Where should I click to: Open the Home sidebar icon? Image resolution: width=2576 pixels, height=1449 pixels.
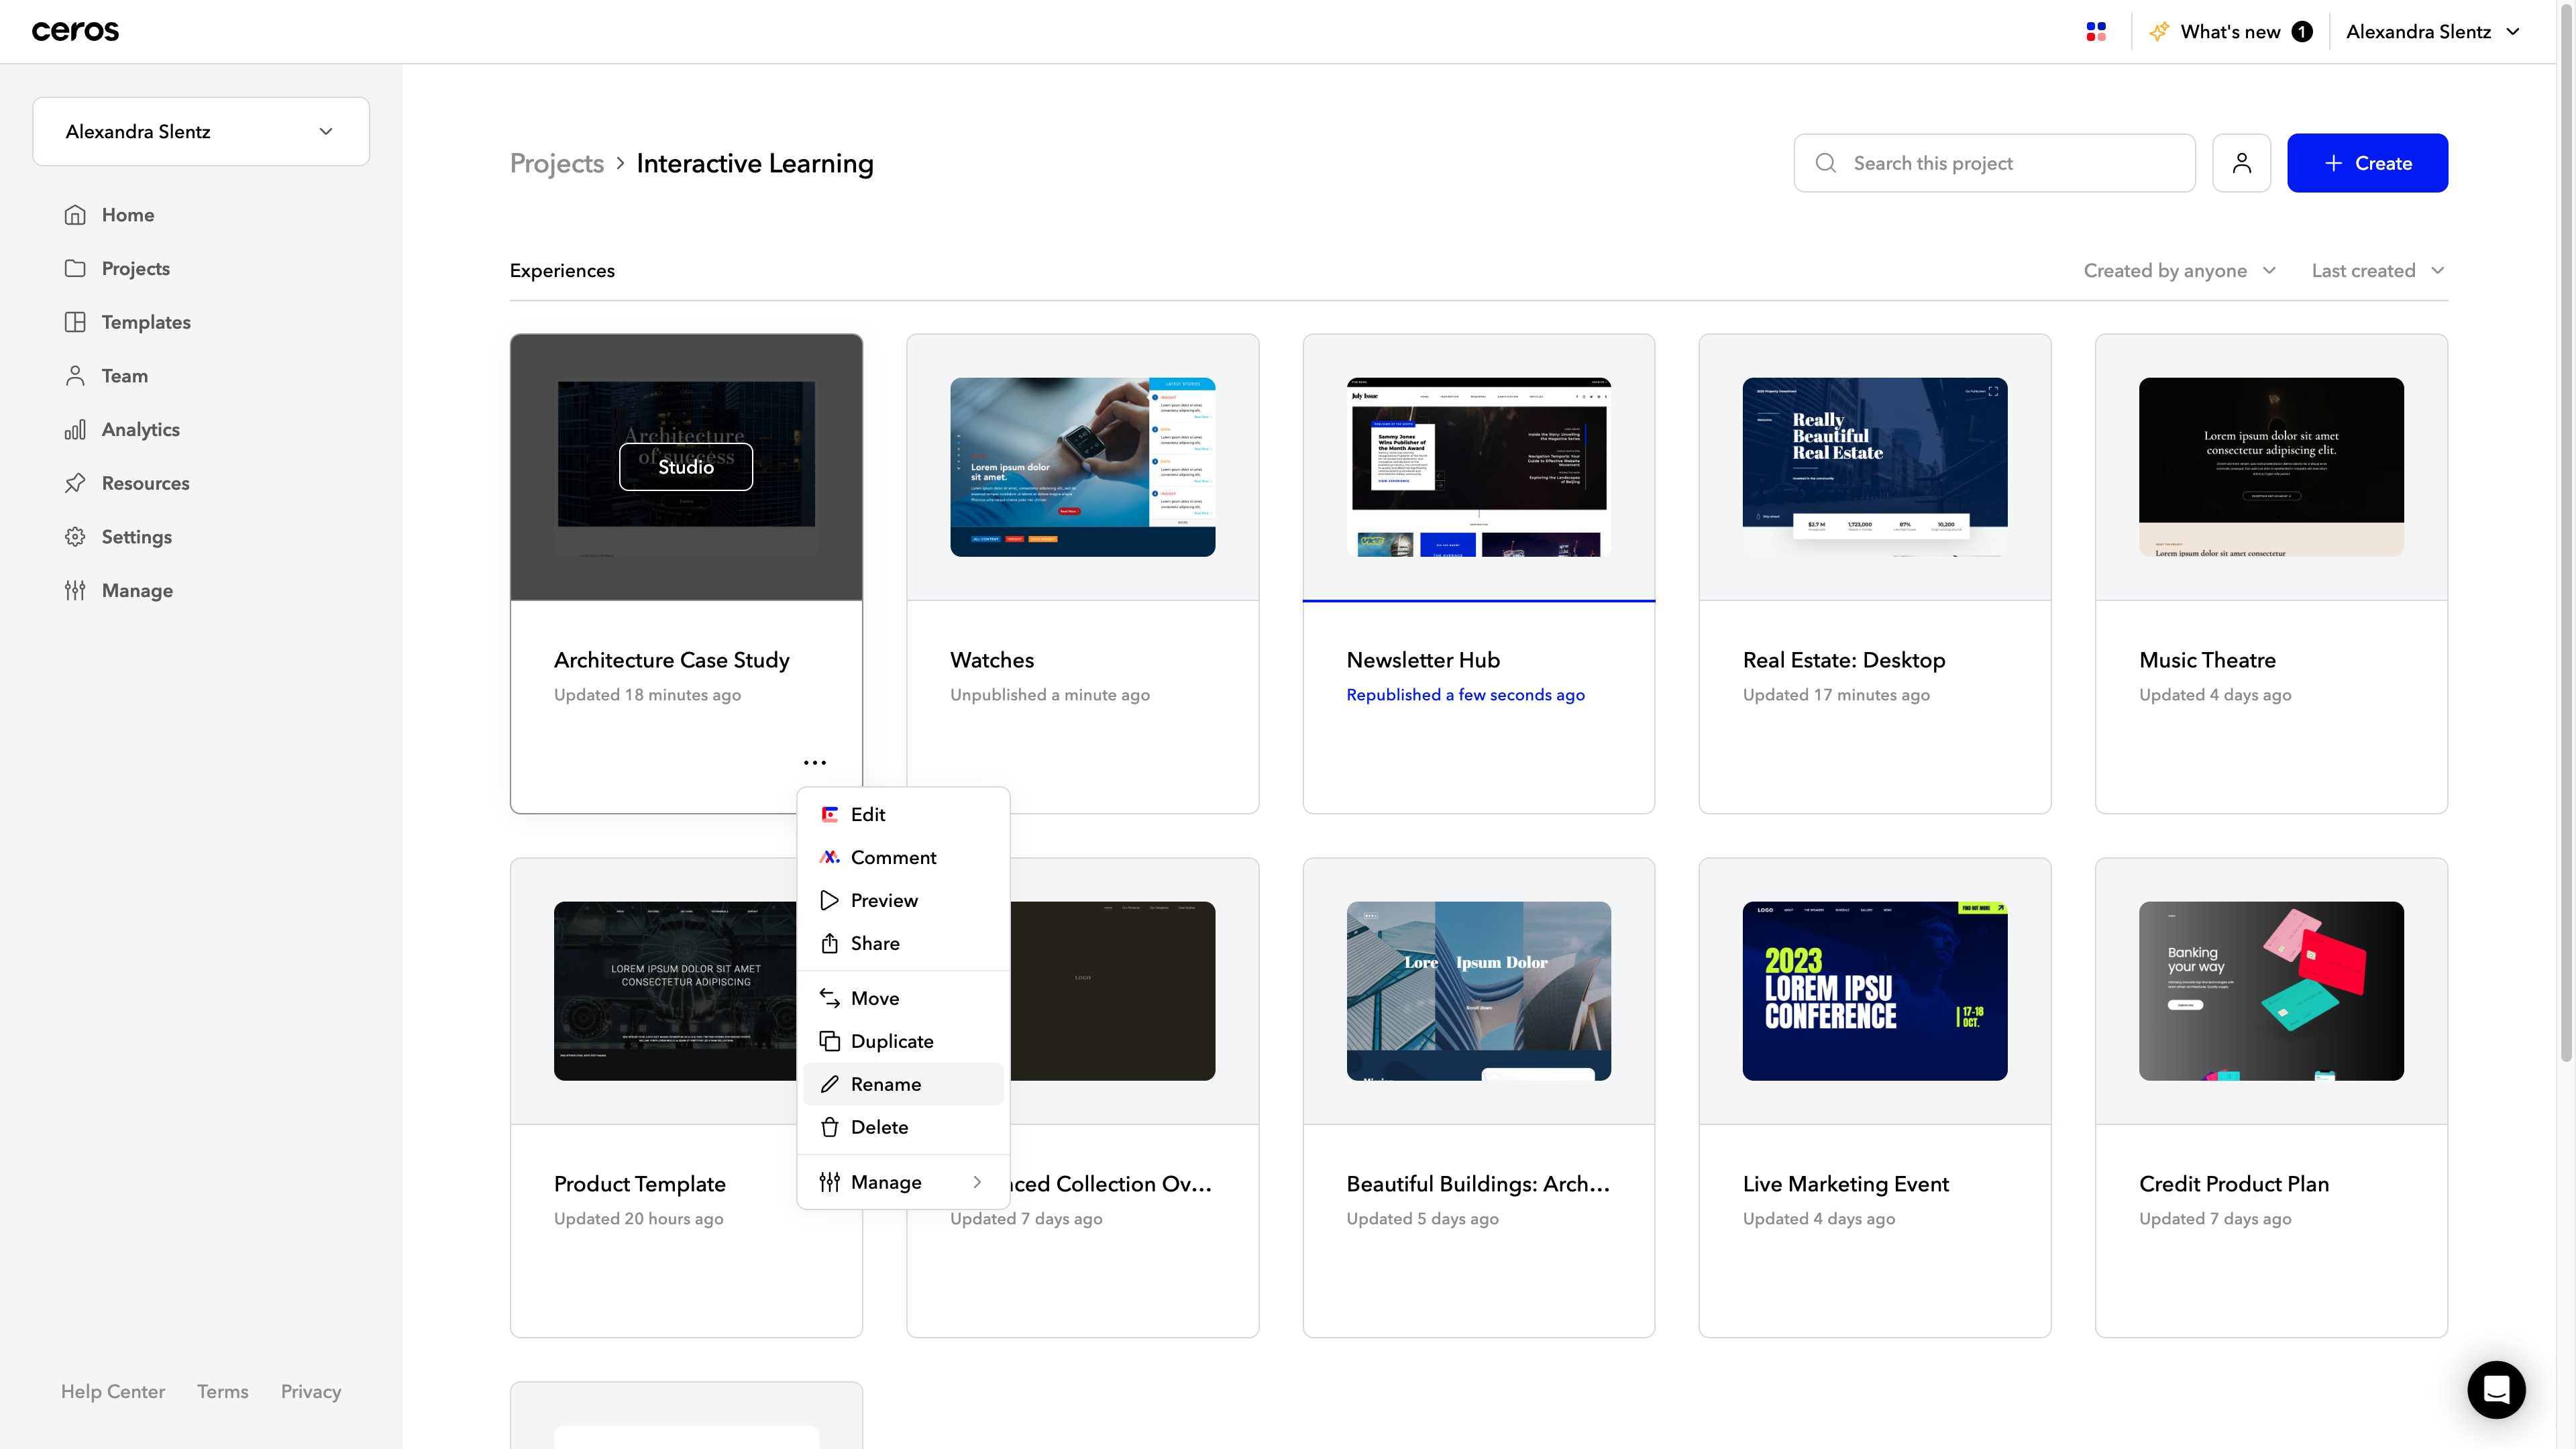pyautogui.click(x=75, y=215)
